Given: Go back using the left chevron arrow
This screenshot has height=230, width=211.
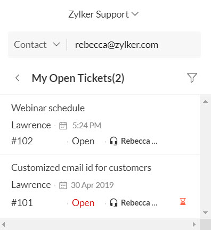Looking at the screenshot, I should [x=18, y=78].
